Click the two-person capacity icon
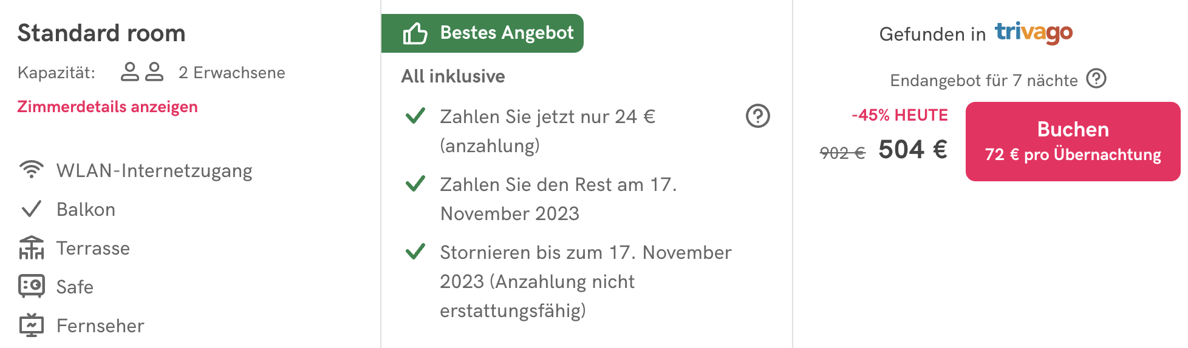Screen dimensions: 1188x348 142,72
